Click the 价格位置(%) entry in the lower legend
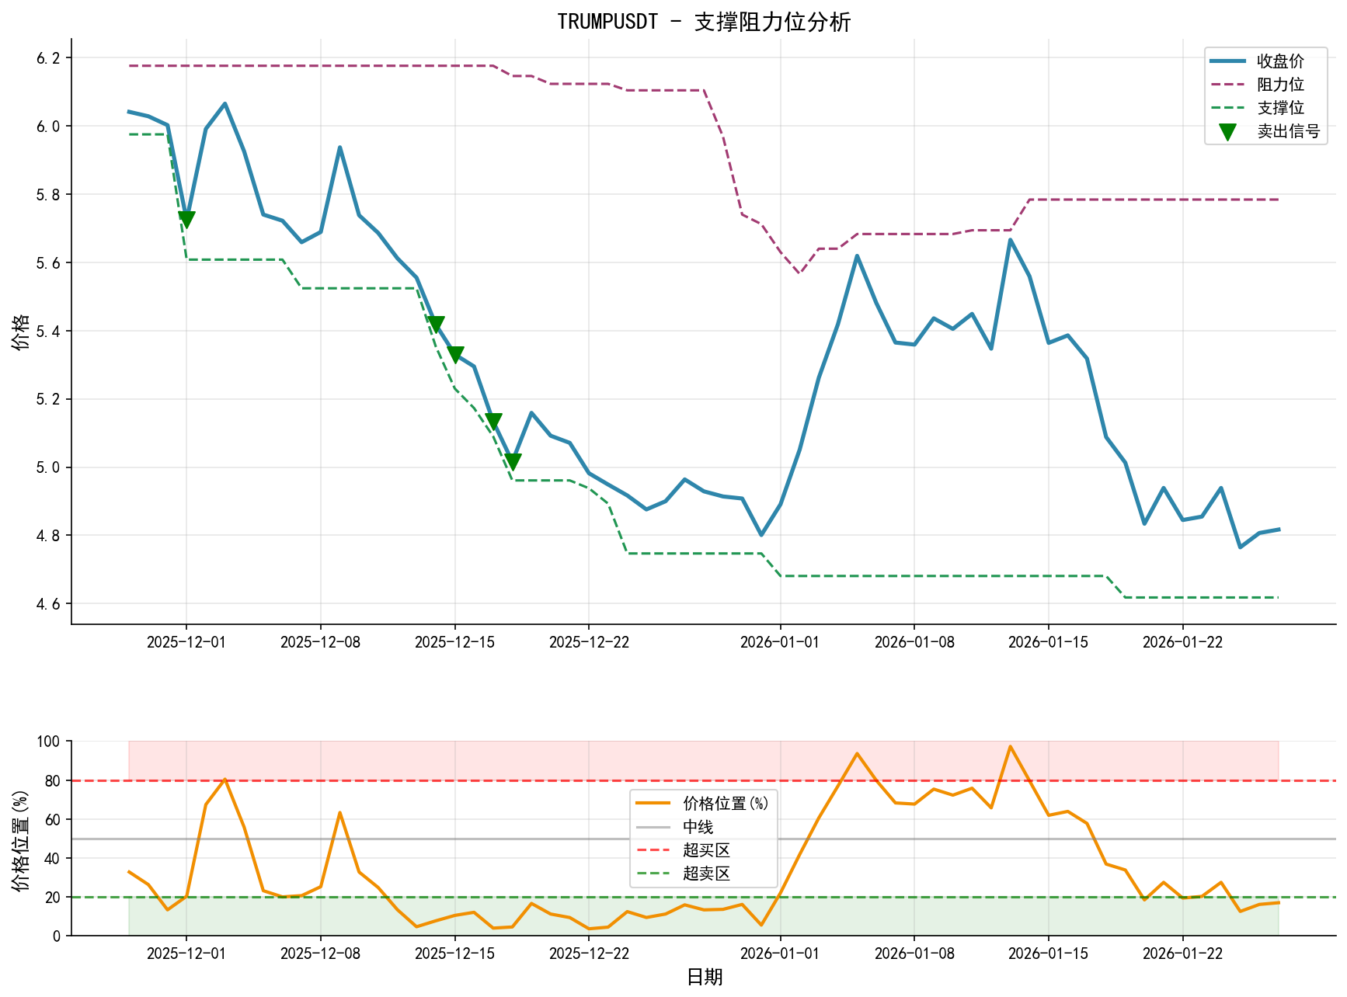This screenshot has width=1347, height=997. [725, 804]
